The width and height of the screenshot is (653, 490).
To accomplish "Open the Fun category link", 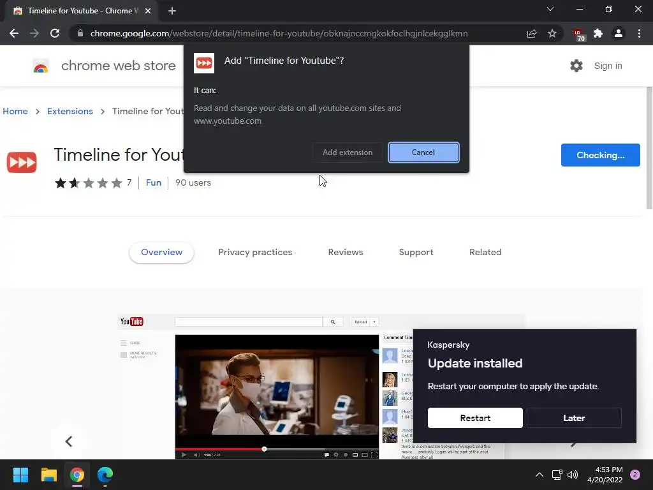I will pos(153,183).
